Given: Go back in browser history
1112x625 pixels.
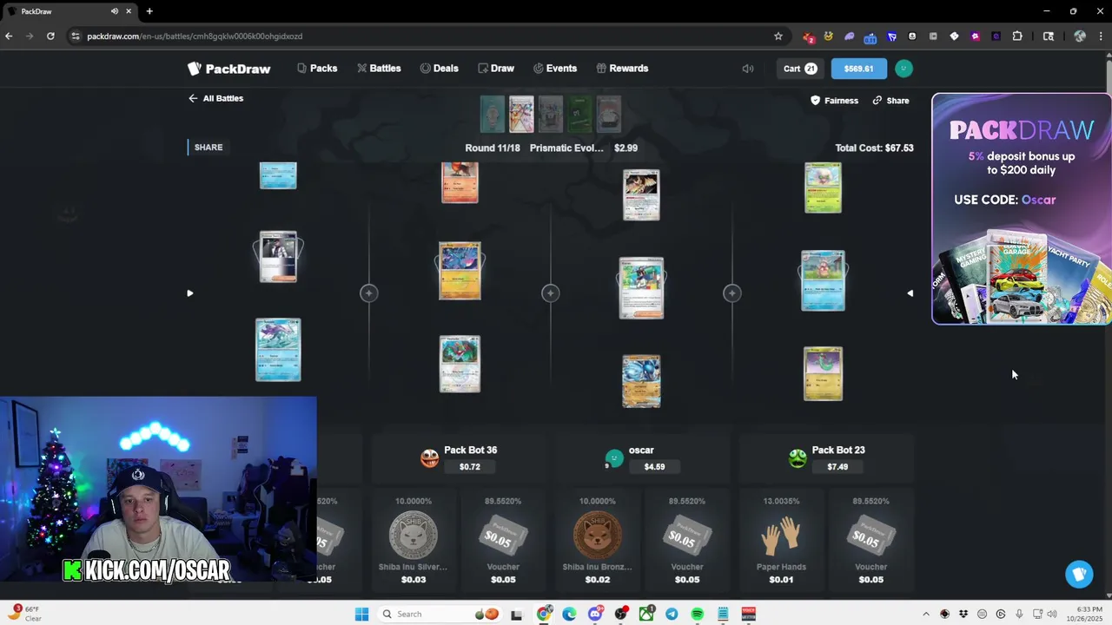Looking at the screenshot, I should (9, 36).
